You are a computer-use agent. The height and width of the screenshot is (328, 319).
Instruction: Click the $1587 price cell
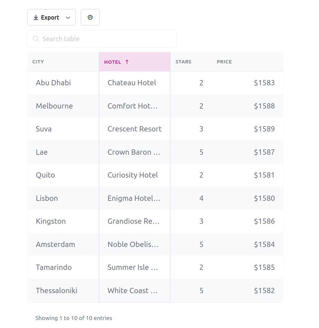(x=247, y=152)
